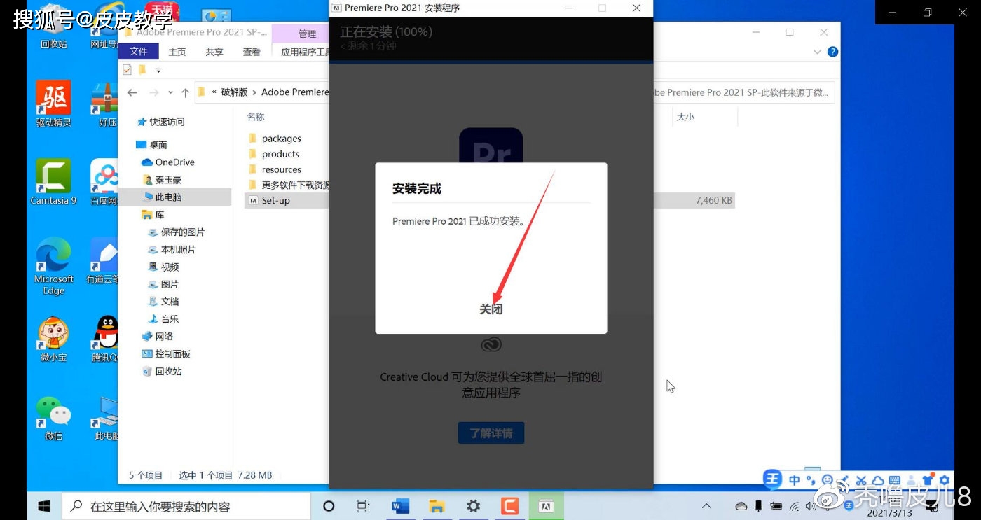Open the Windows Start menu

click(44, 506)
